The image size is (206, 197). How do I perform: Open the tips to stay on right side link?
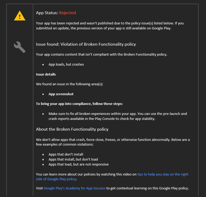click(163, 174)
